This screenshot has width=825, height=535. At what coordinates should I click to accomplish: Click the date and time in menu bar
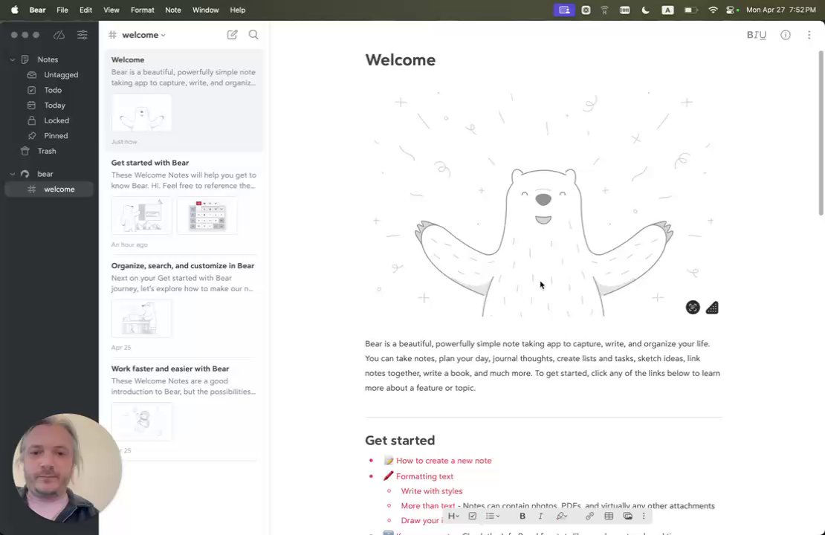[781, 10]
